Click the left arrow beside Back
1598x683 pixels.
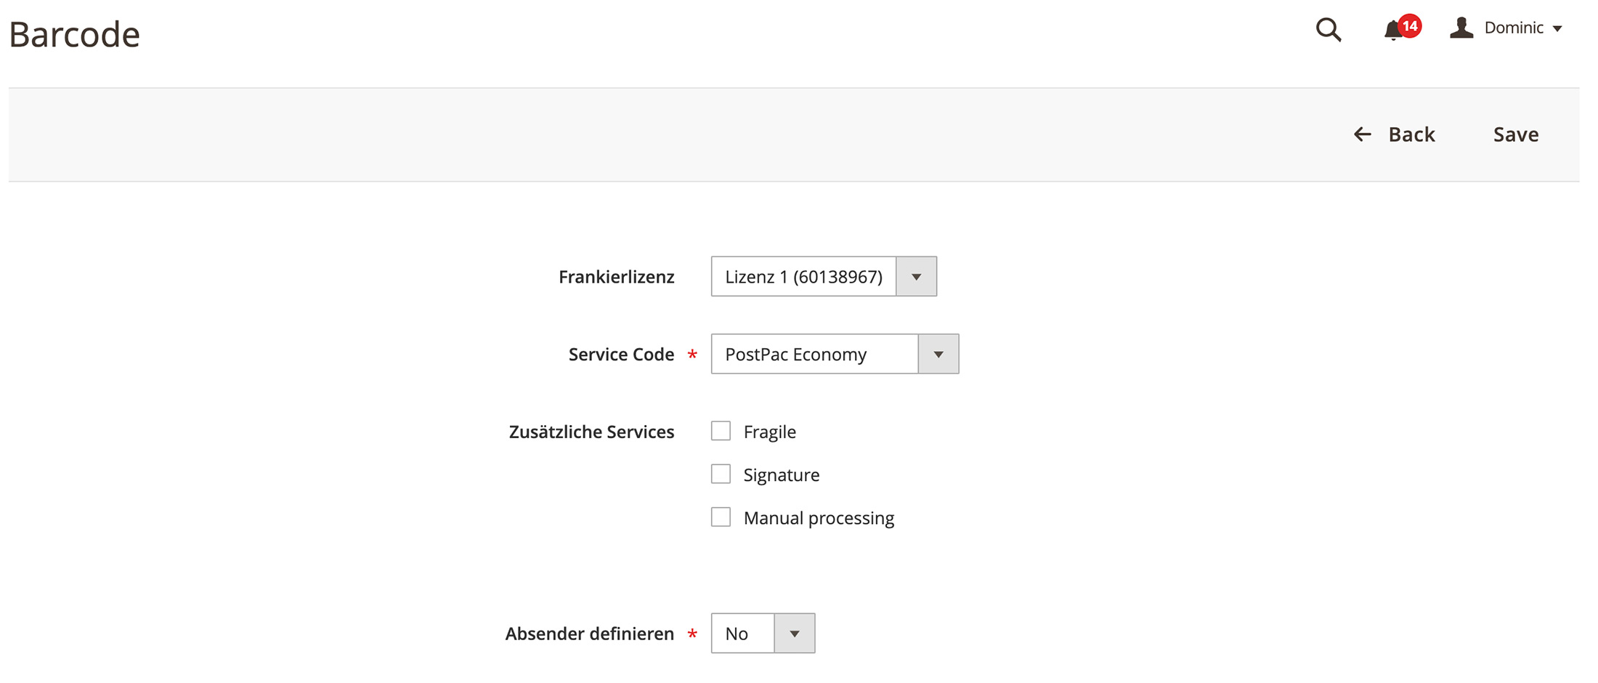click(1362, 134)
